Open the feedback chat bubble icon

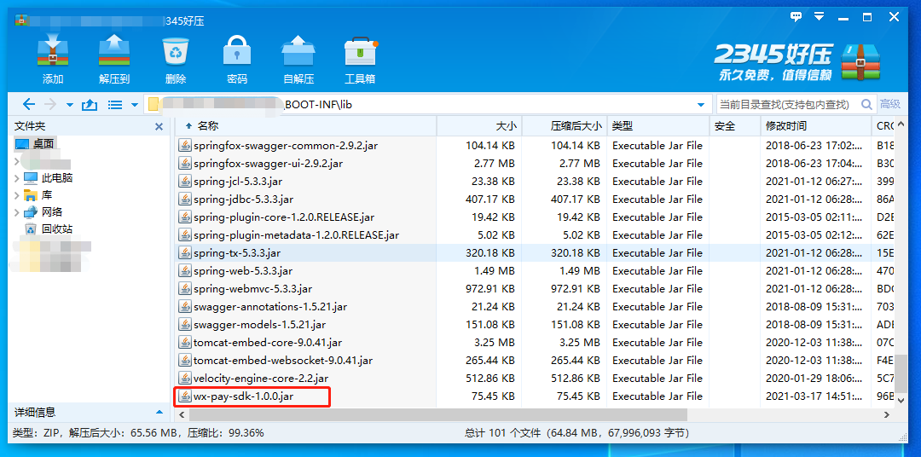[796, 16]
